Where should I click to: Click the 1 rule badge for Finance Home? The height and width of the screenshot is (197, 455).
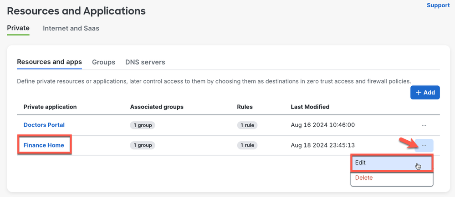pyautogui.click(x=247, y=145)
